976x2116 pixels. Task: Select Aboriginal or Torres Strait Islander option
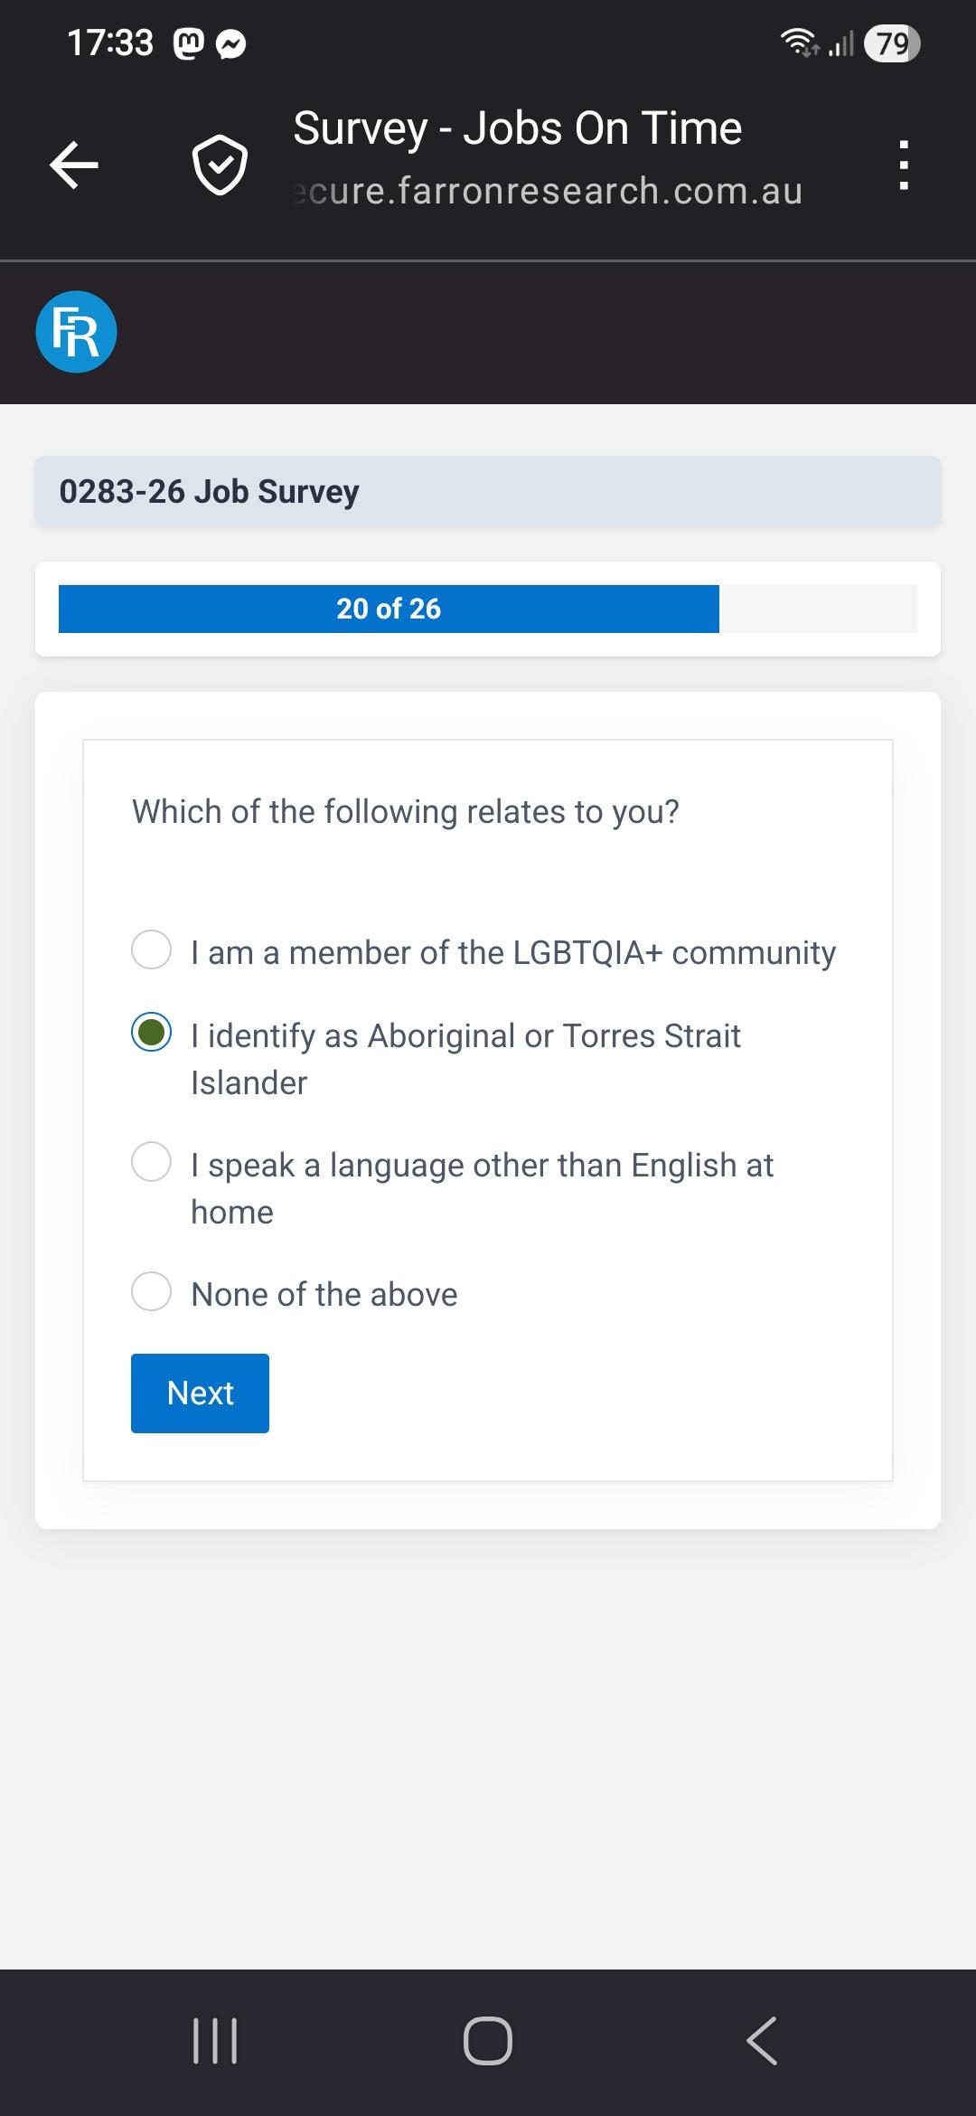(x=152, y=1033)
